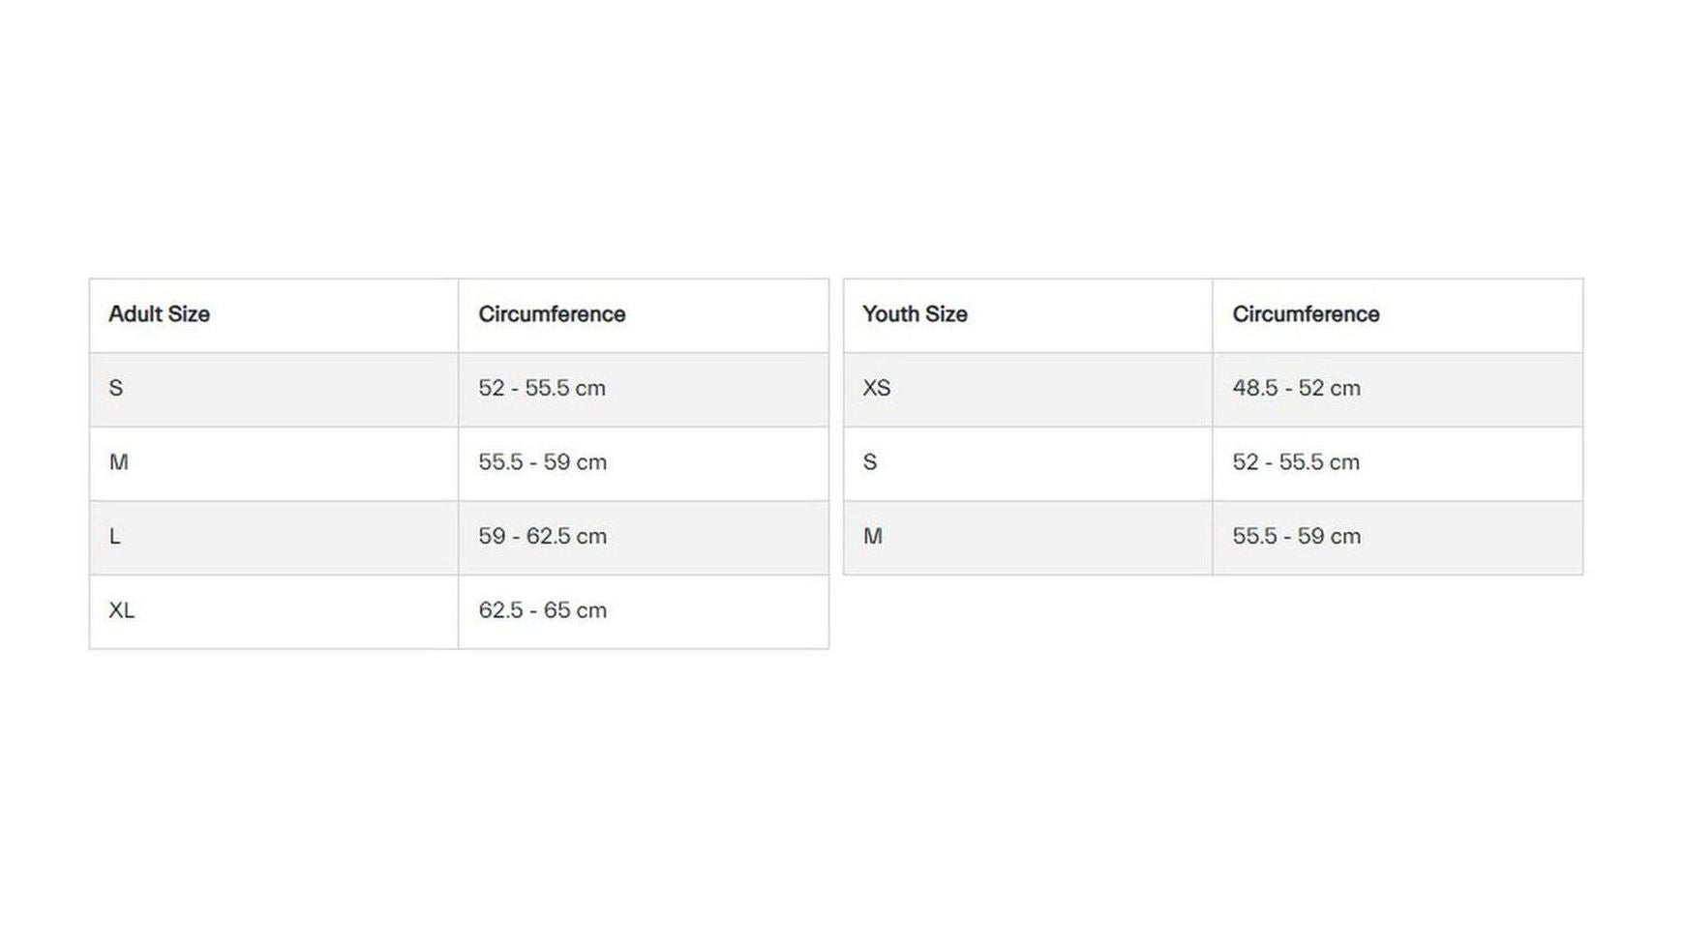The width and height of the screenshot is (1684, 947).
Task: Select the 59 - 62.5 cm circumference cell
Action: 644,537
